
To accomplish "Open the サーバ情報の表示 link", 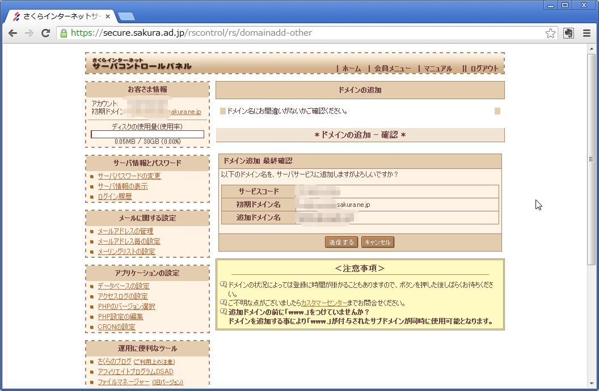I will [123, 186].
